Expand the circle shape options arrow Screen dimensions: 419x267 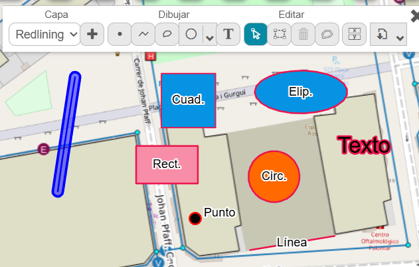point(210,37)
